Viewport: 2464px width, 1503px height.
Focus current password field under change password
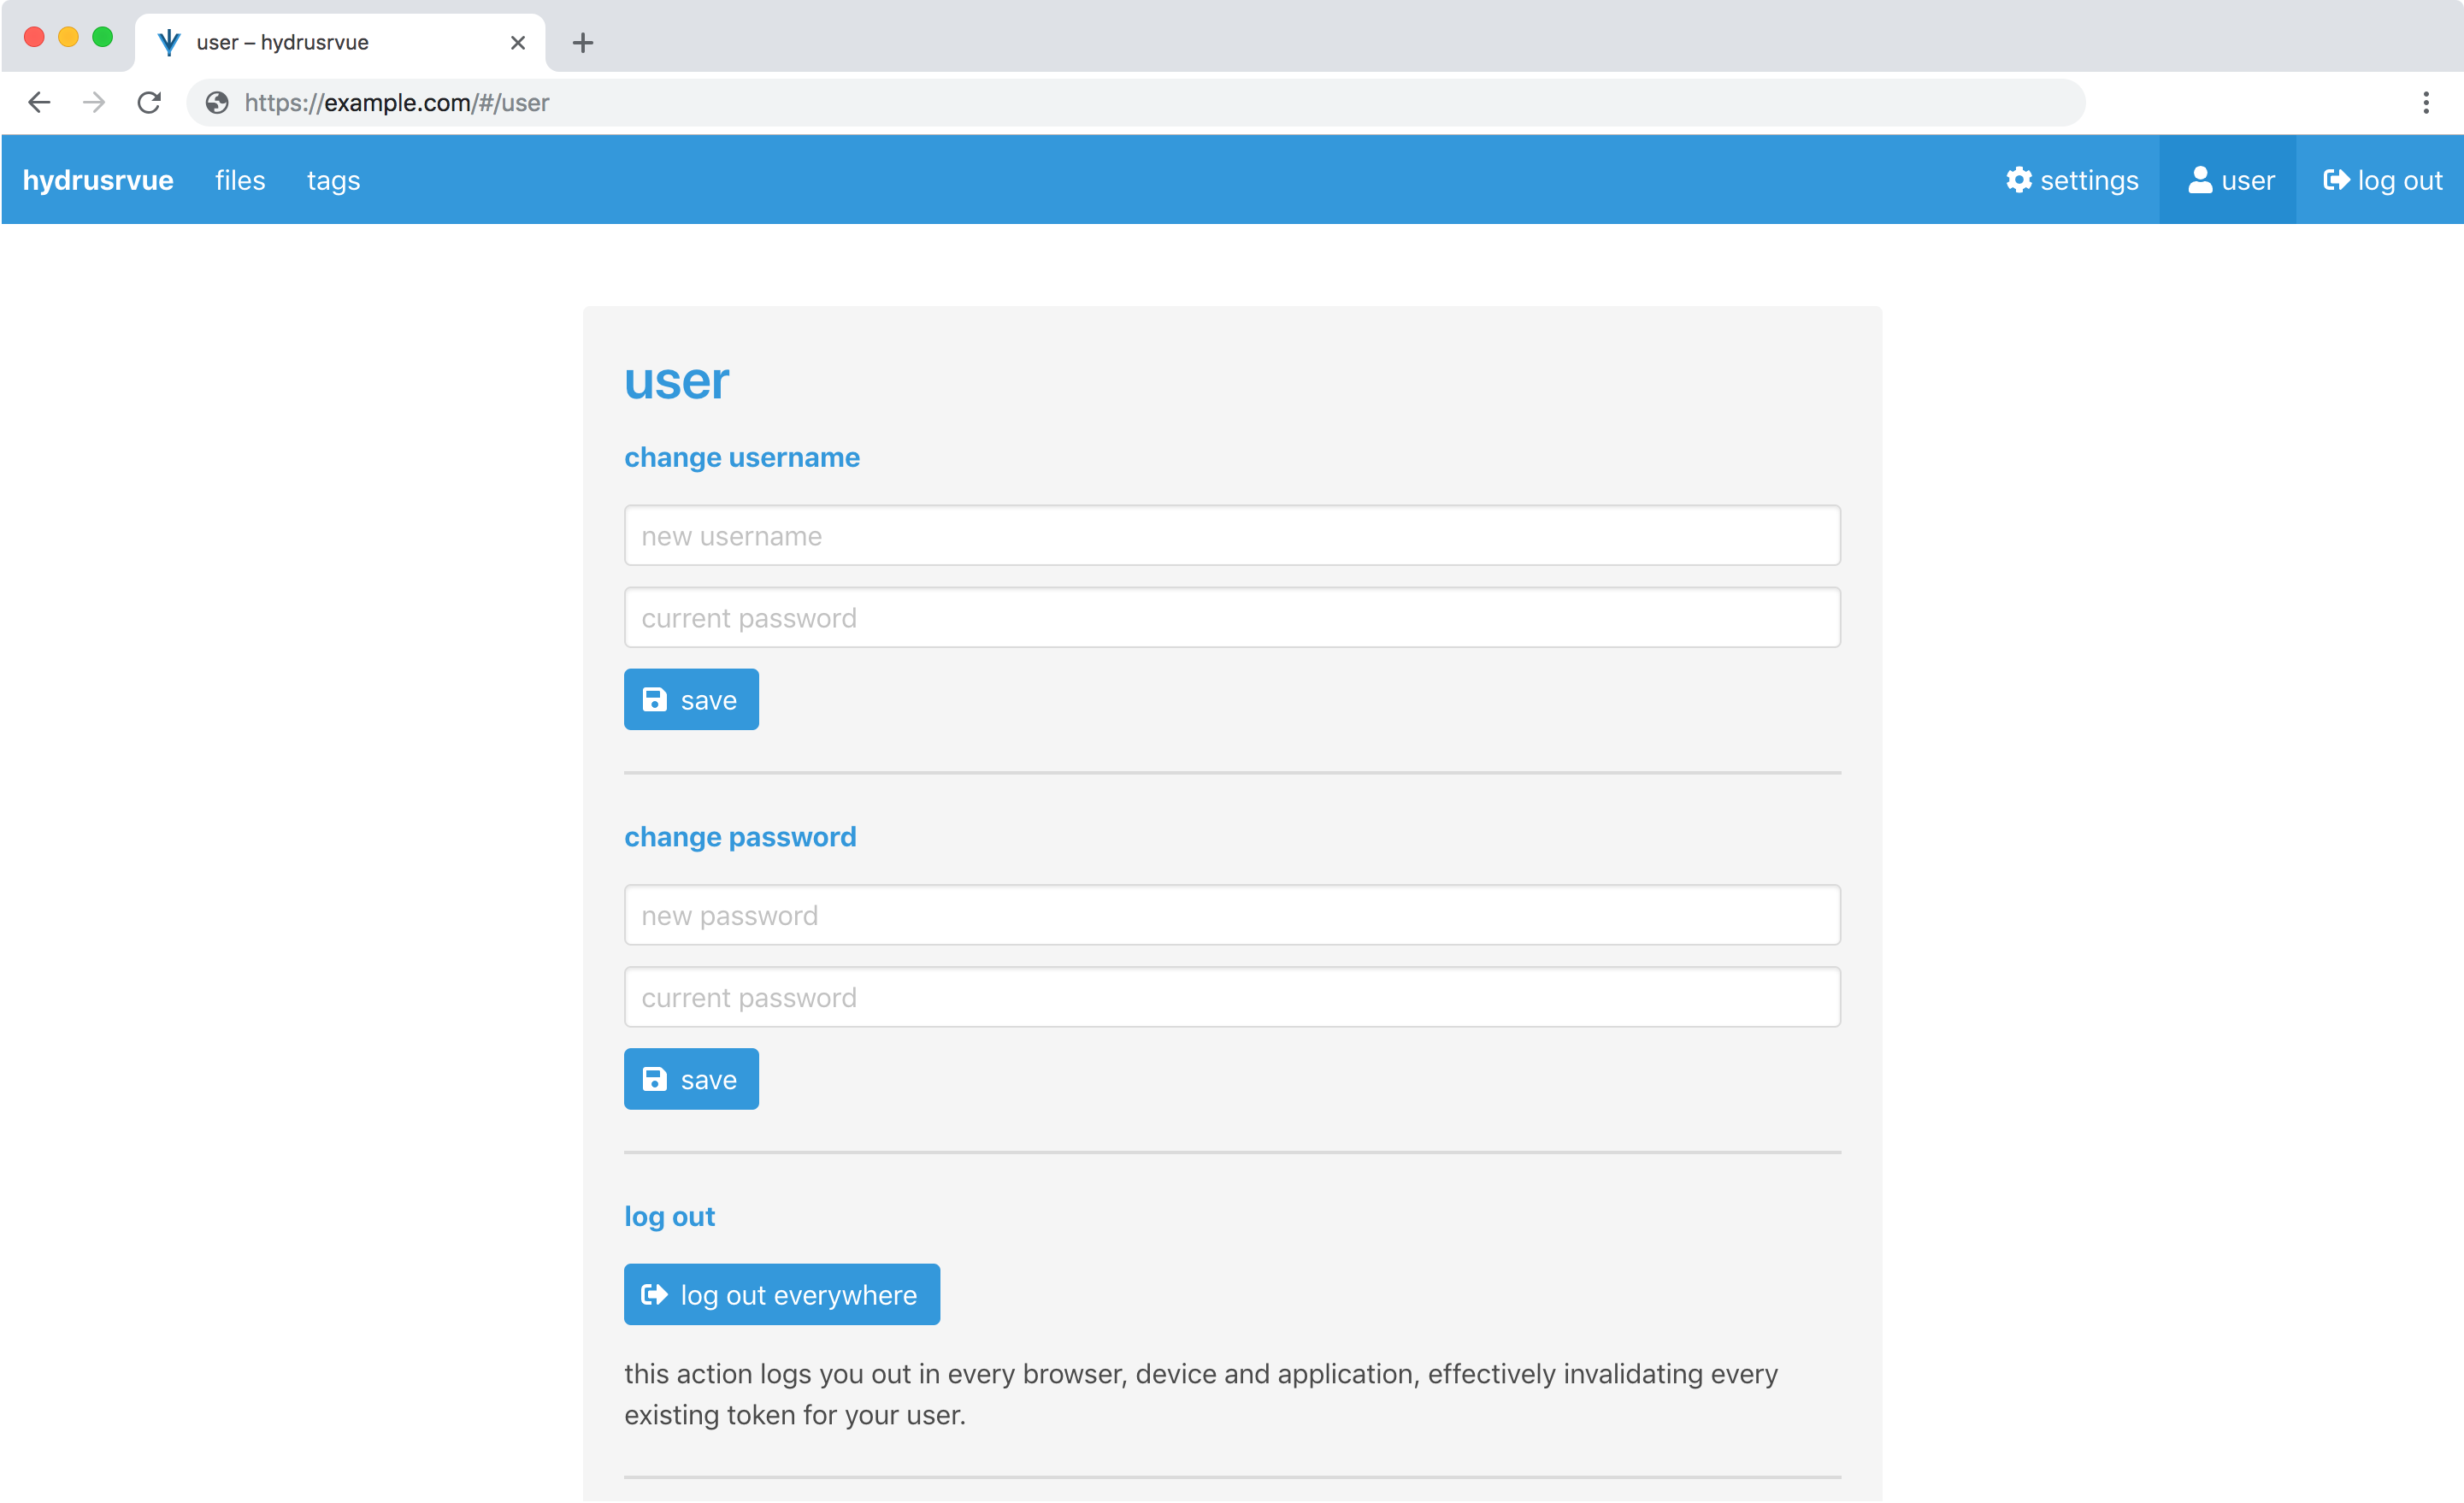[1232, 998]
